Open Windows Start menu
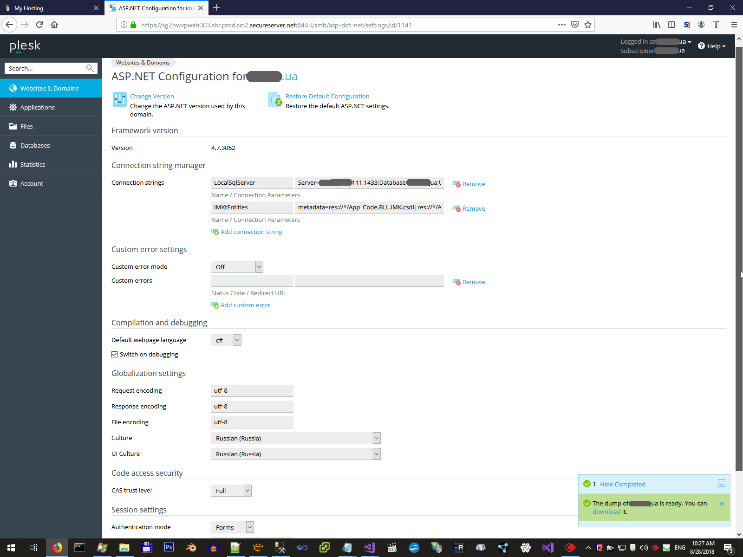Image resolution: width=743 pixels, height=557 pixels. (11, 548)
